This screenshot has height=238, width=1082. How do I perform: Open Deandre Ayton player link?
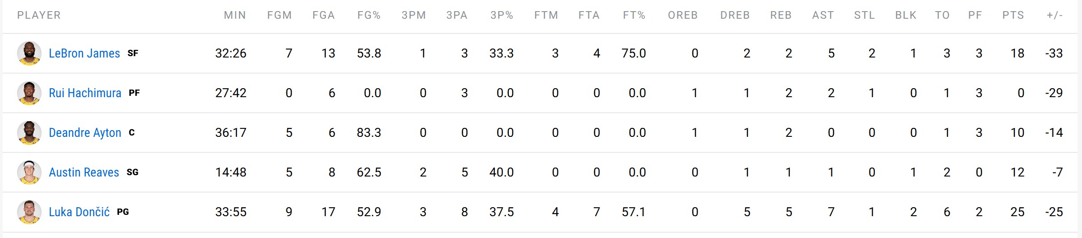click(x=85, y=133)
